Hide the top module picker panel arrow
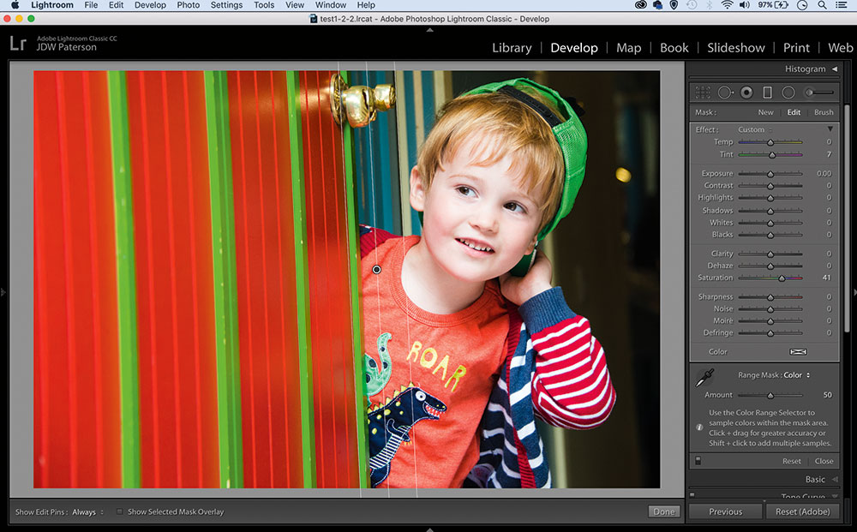 point(429,30)
